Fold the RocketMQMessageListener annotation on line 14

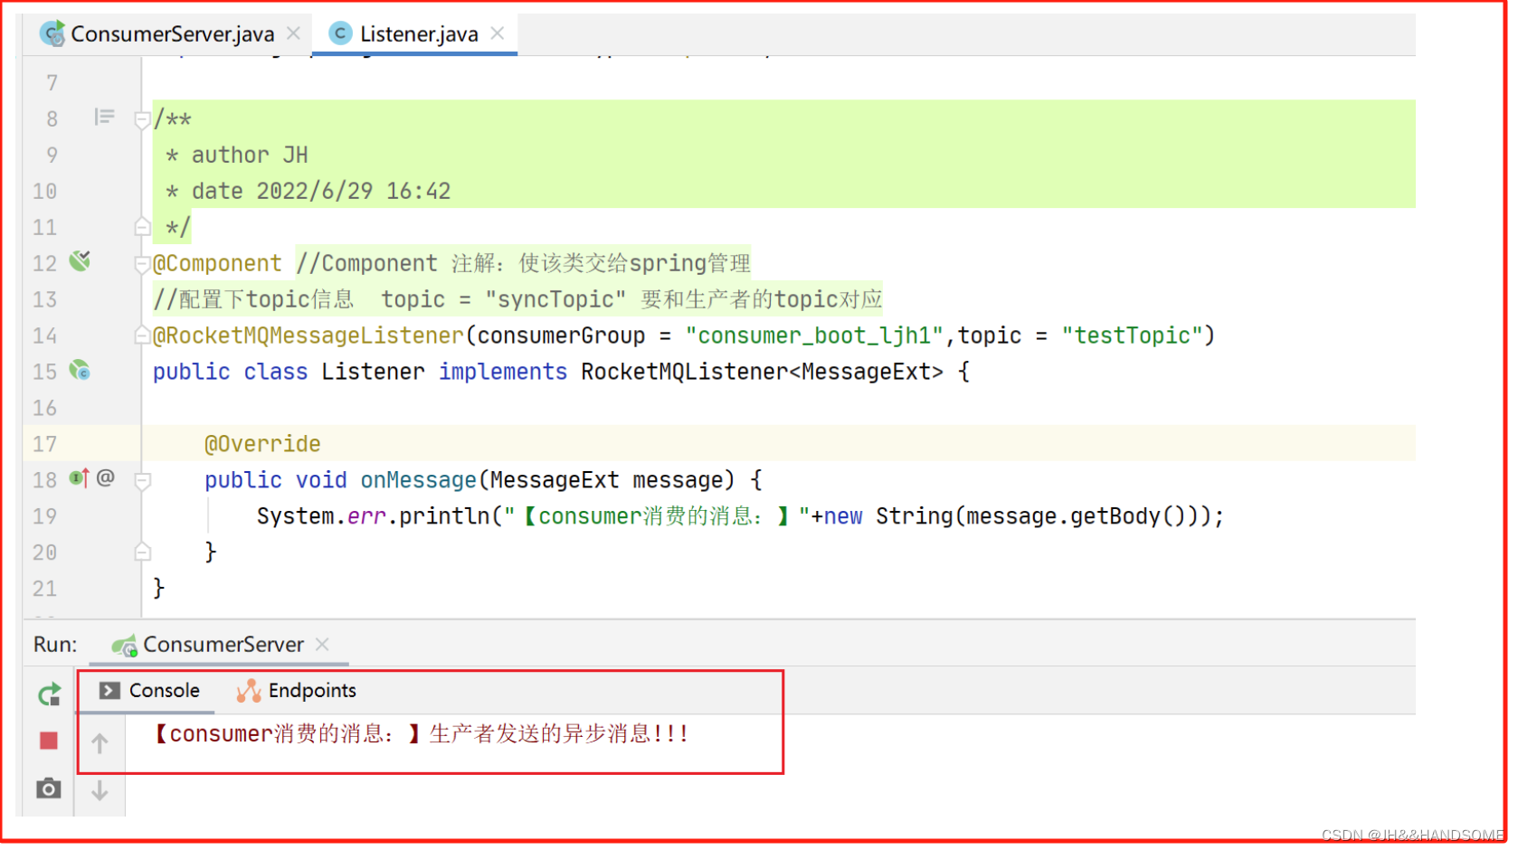(142, 335)
